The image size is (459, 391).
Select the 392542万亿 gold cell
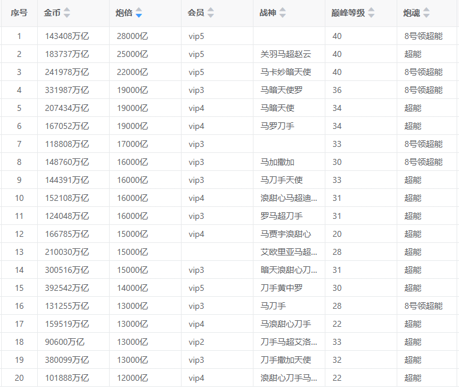pyautogui.click(x=67, y=288)
